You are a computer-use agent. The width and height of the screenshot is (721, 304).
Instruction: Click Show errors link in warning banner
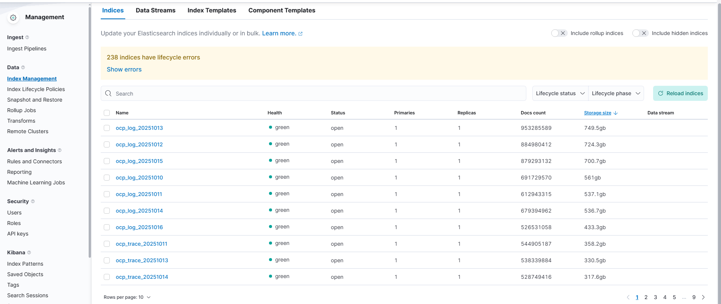pyautogui.click(x=124, y=69)
